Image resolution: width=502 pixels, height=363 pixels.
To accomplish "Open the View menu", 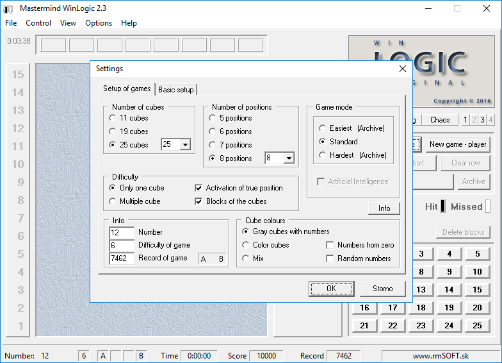I will [68, 23].
